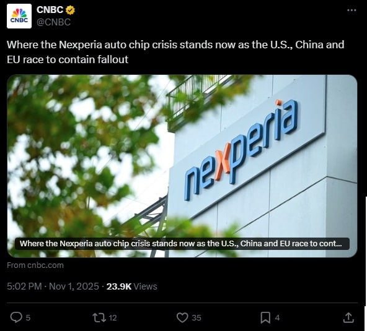Open the CNBC display name link
Screen dimensions: 367x331
pyautogui.click(x=50, y=10)
